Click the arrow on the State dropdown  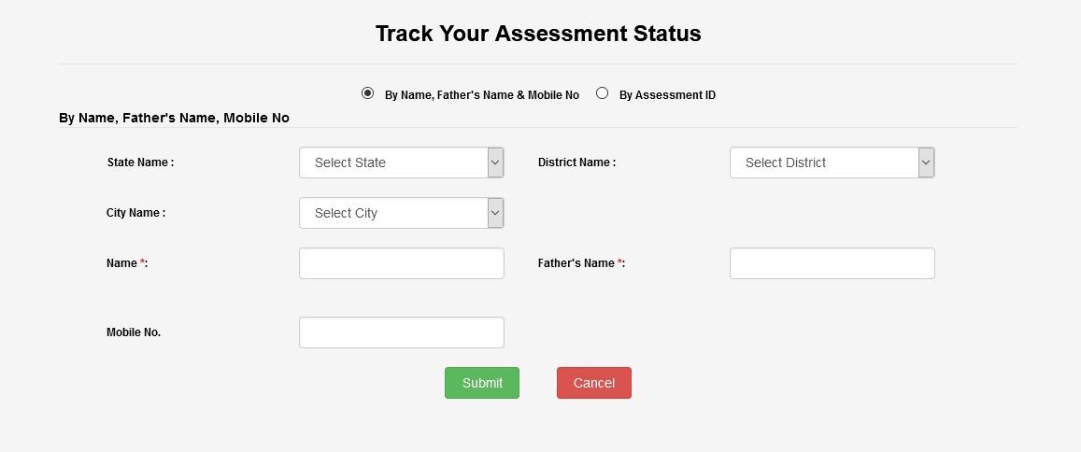(496, 162)
